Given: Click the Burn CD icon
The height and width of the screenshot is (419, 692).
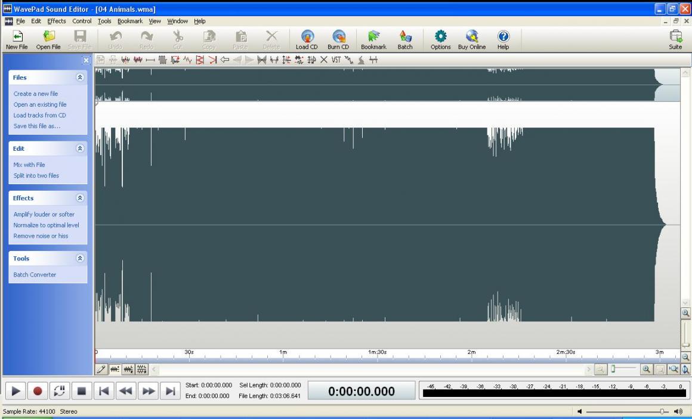Looking at the screenshot, I should (338, 36).
